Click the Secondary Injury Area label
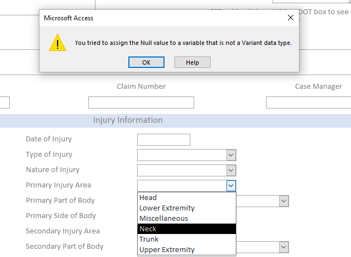 [x=63, y=231]
